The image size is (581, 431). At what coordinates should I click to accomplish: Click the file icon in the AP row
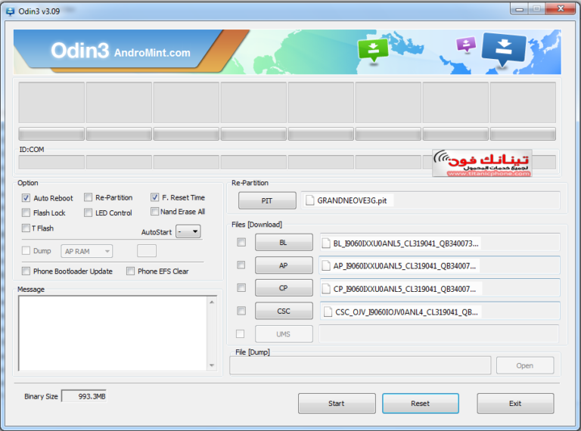(326, 266)
